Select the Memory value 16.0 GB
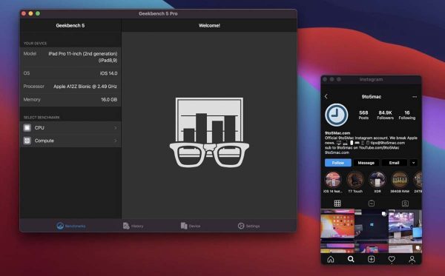Viewport: 445px width, 276px height. tap(109, 100)
